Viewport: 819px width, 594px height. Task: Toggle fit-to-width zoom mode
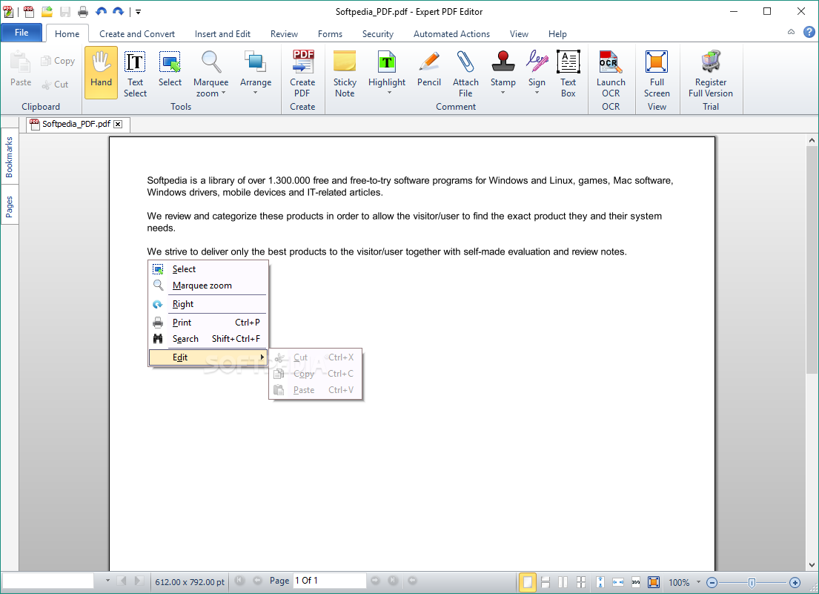click(618, 582)
